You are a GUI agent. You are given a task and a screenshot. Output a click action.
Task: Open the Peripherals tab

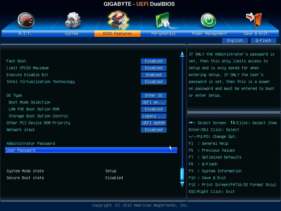(x=164, y=34)
